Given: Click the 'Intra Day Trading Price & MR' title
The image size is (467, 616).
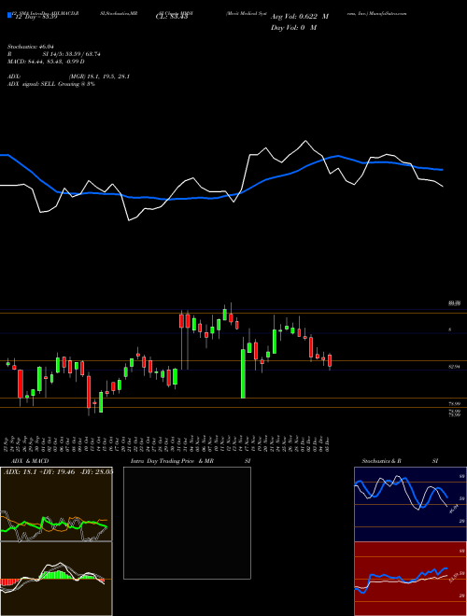Looking at the screenshot, I should point(172,461).
